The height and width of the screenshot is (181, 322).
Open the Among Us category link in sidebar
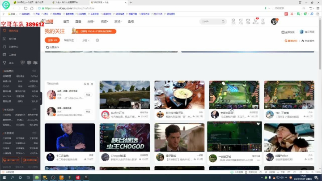coord(33,120)
